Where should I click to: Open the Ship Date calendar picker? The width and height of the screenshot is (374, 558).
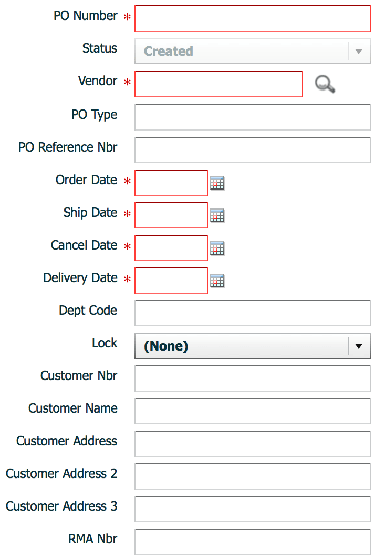[217, 215]
